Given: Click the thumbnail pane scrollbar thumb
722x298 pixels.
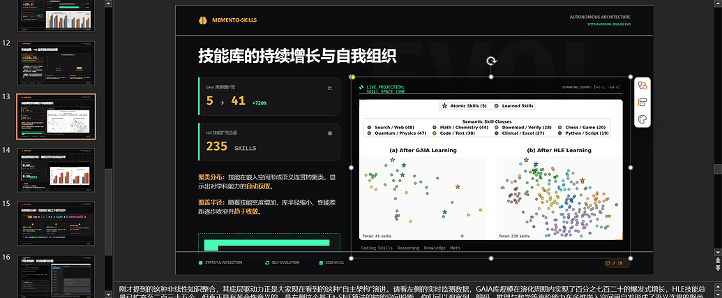Looking at the screenshot, I should pos(108,212).
